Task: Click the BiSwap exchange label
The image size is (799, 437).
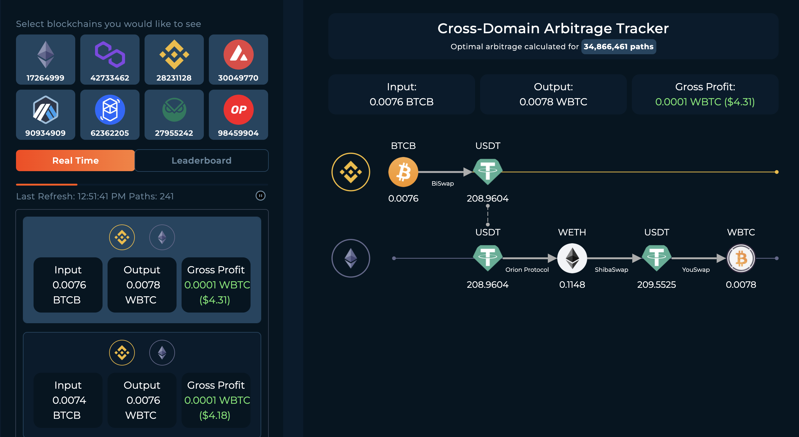Action: pos(443,183)
